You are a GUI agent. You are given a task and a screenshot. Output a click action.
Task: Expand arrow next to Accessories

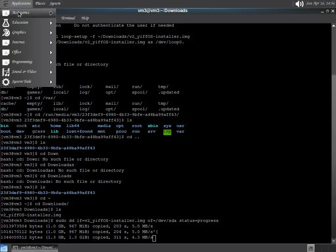click(x=51, y=13)
